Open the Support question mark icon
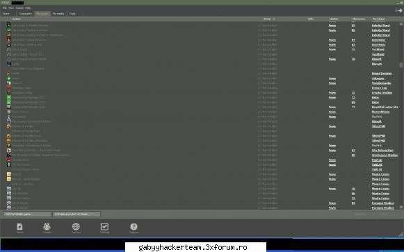This screenshot has width=404, height=252. pos(134,226)
